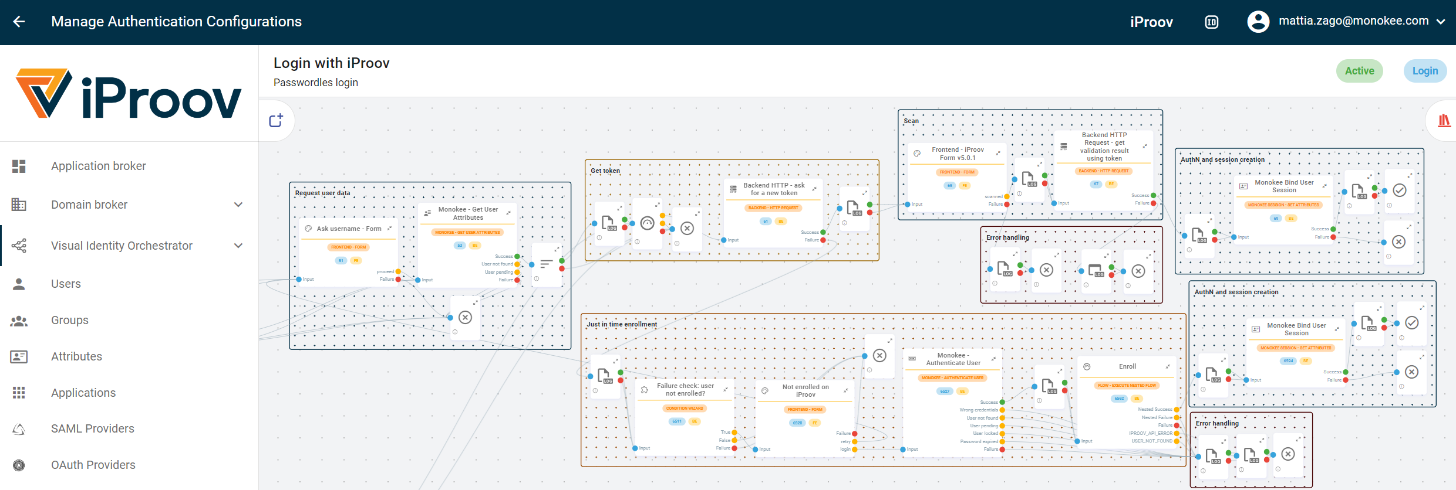Click palette icon on Ask username node
The width and height of the screenshot is (1456, 490).
(x=308, y=229)
